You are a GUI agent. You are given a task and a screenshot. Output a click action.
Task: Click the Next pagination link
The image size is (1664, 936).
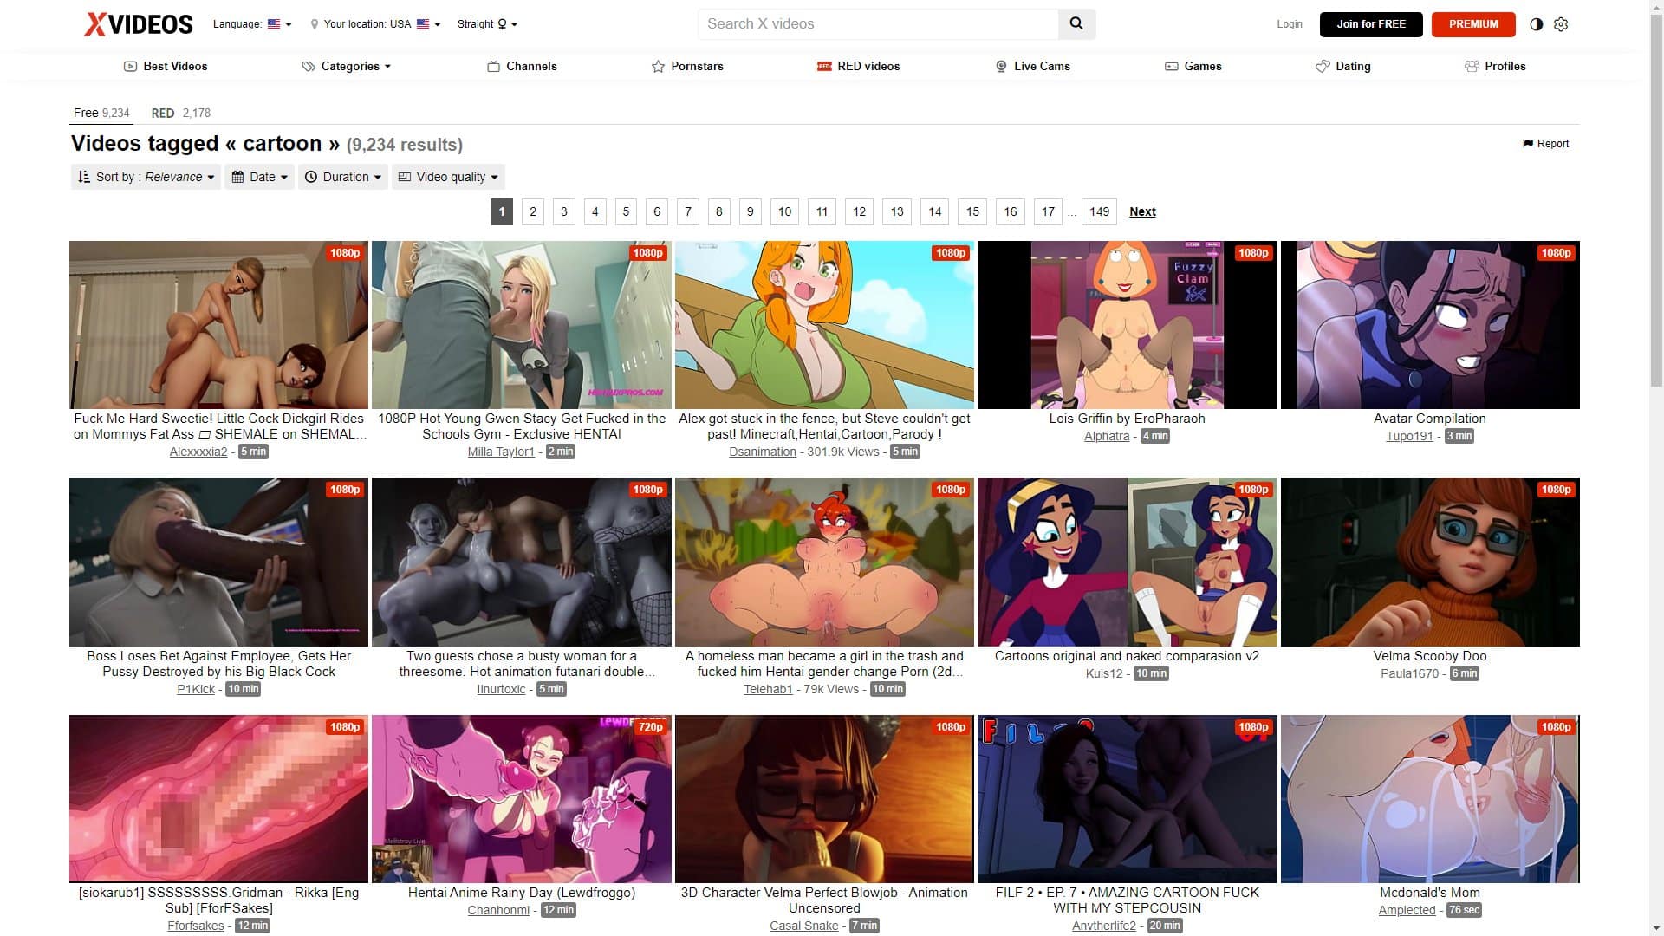click(x=1142, y=211)
